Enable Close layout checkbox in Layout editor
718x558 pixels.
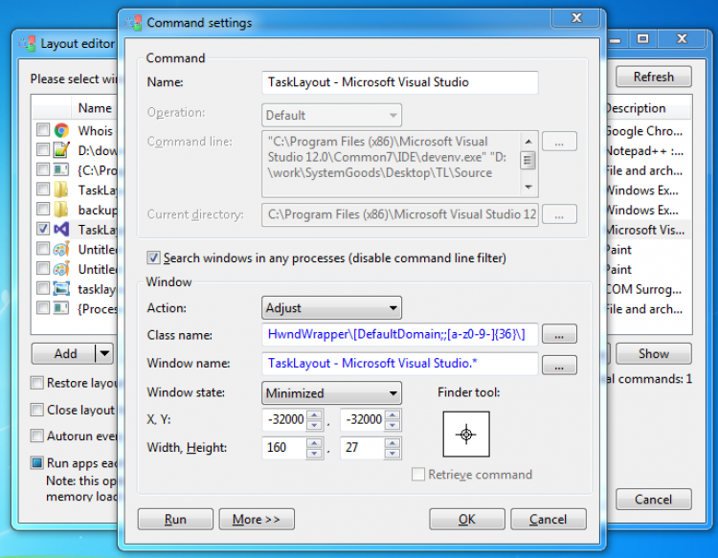tap(37, 410)
